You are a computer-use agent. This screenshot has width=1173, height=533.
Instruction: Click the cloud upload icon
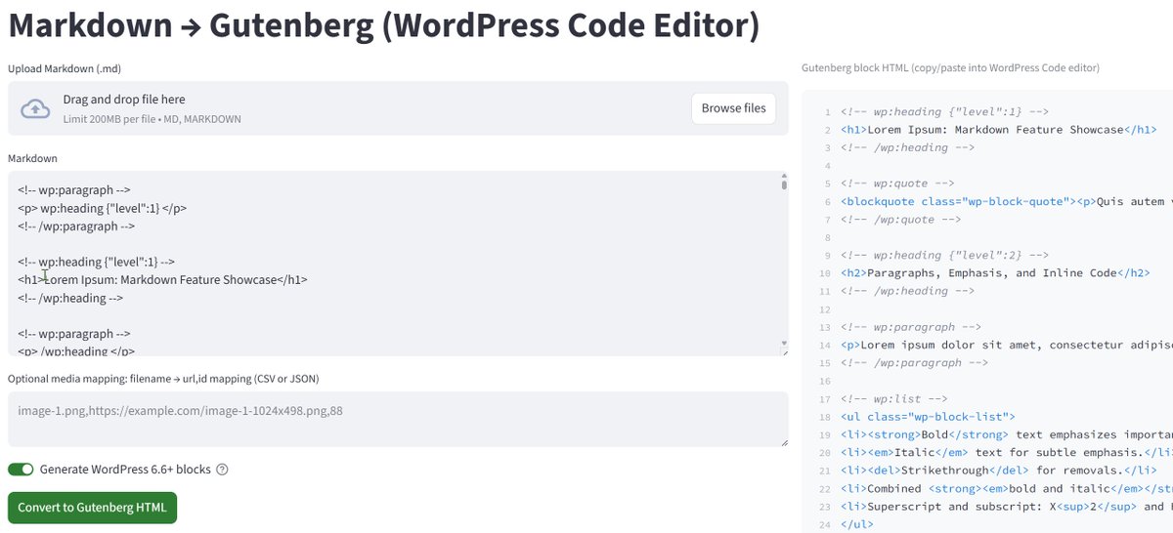click(35, 108)
